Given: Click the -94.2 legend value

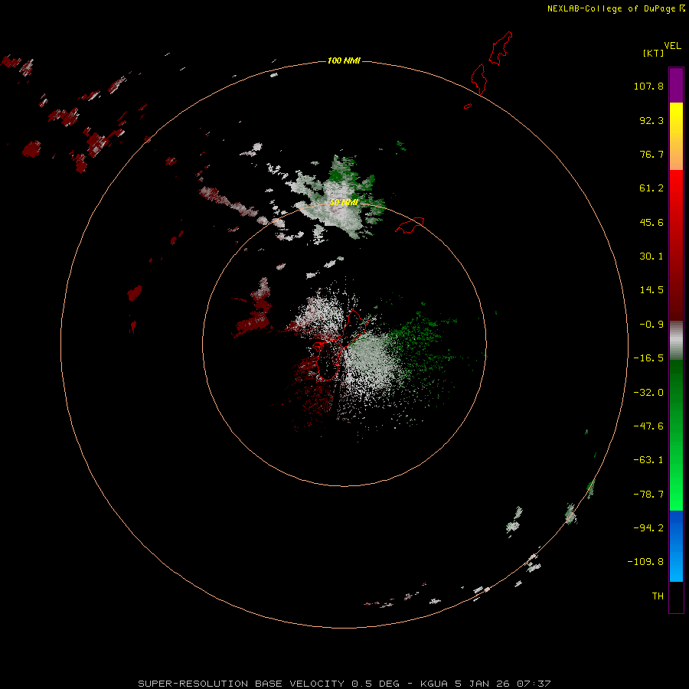Looking at the screenshot, I should click(x=648, y=527).
